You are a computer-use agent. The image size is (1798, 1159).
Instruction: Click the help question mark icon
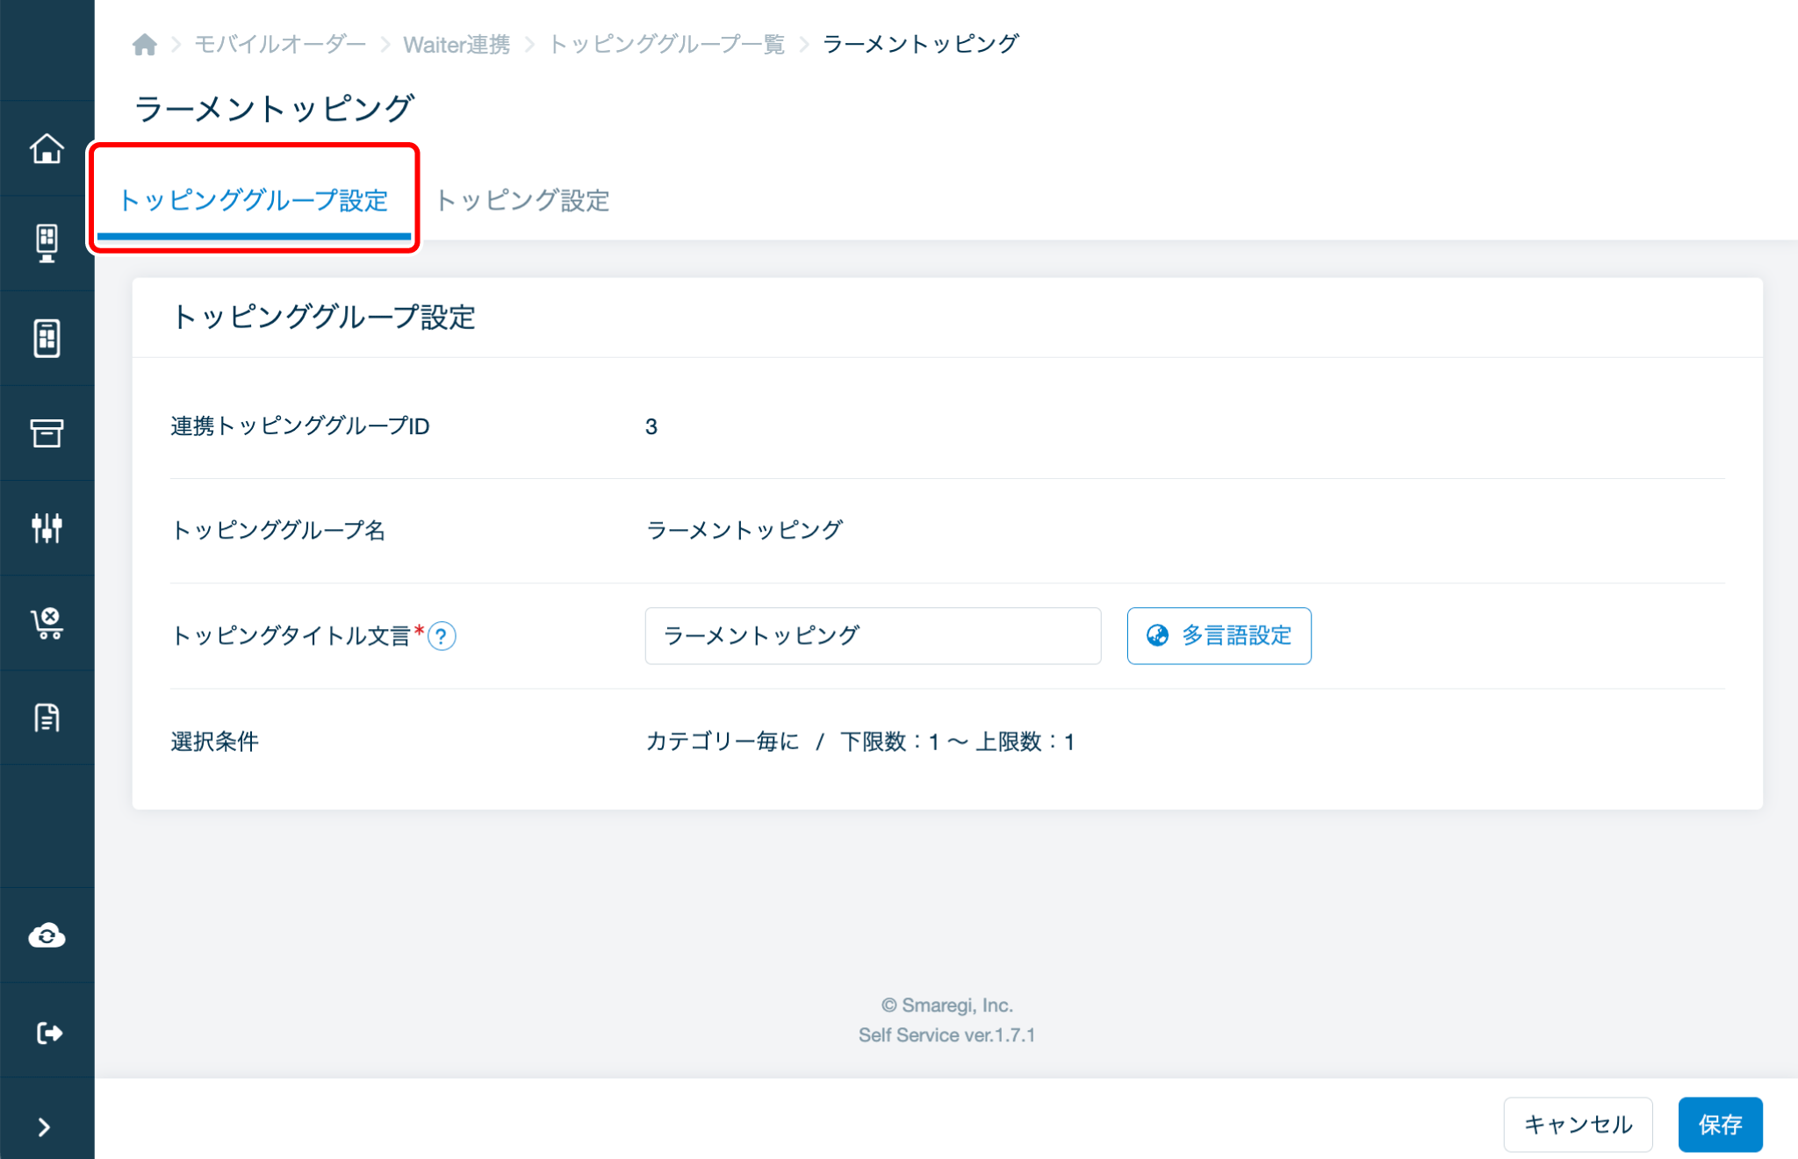[x=442, y=636]
